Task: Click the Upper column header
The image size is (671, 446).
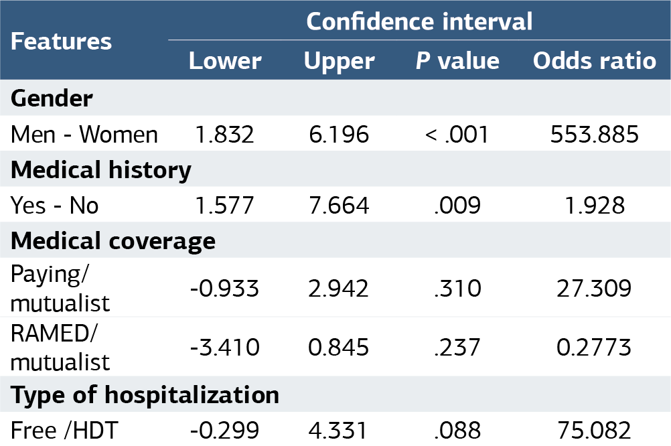Action: click(x=340, y=61)
